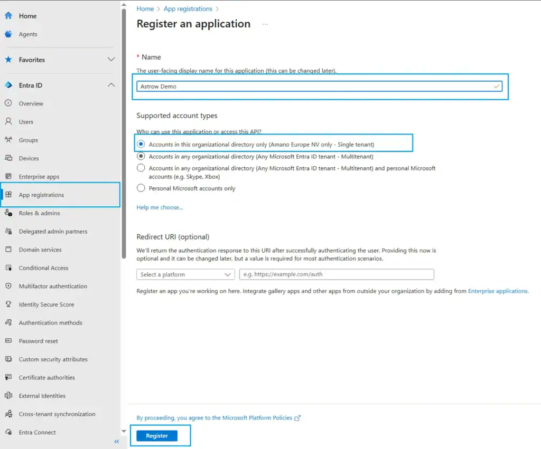Image resolution: width=541 pixels, height=449 pixels.
Task: Click the sidebar scroll-down arrow
Action: point(124,431)
